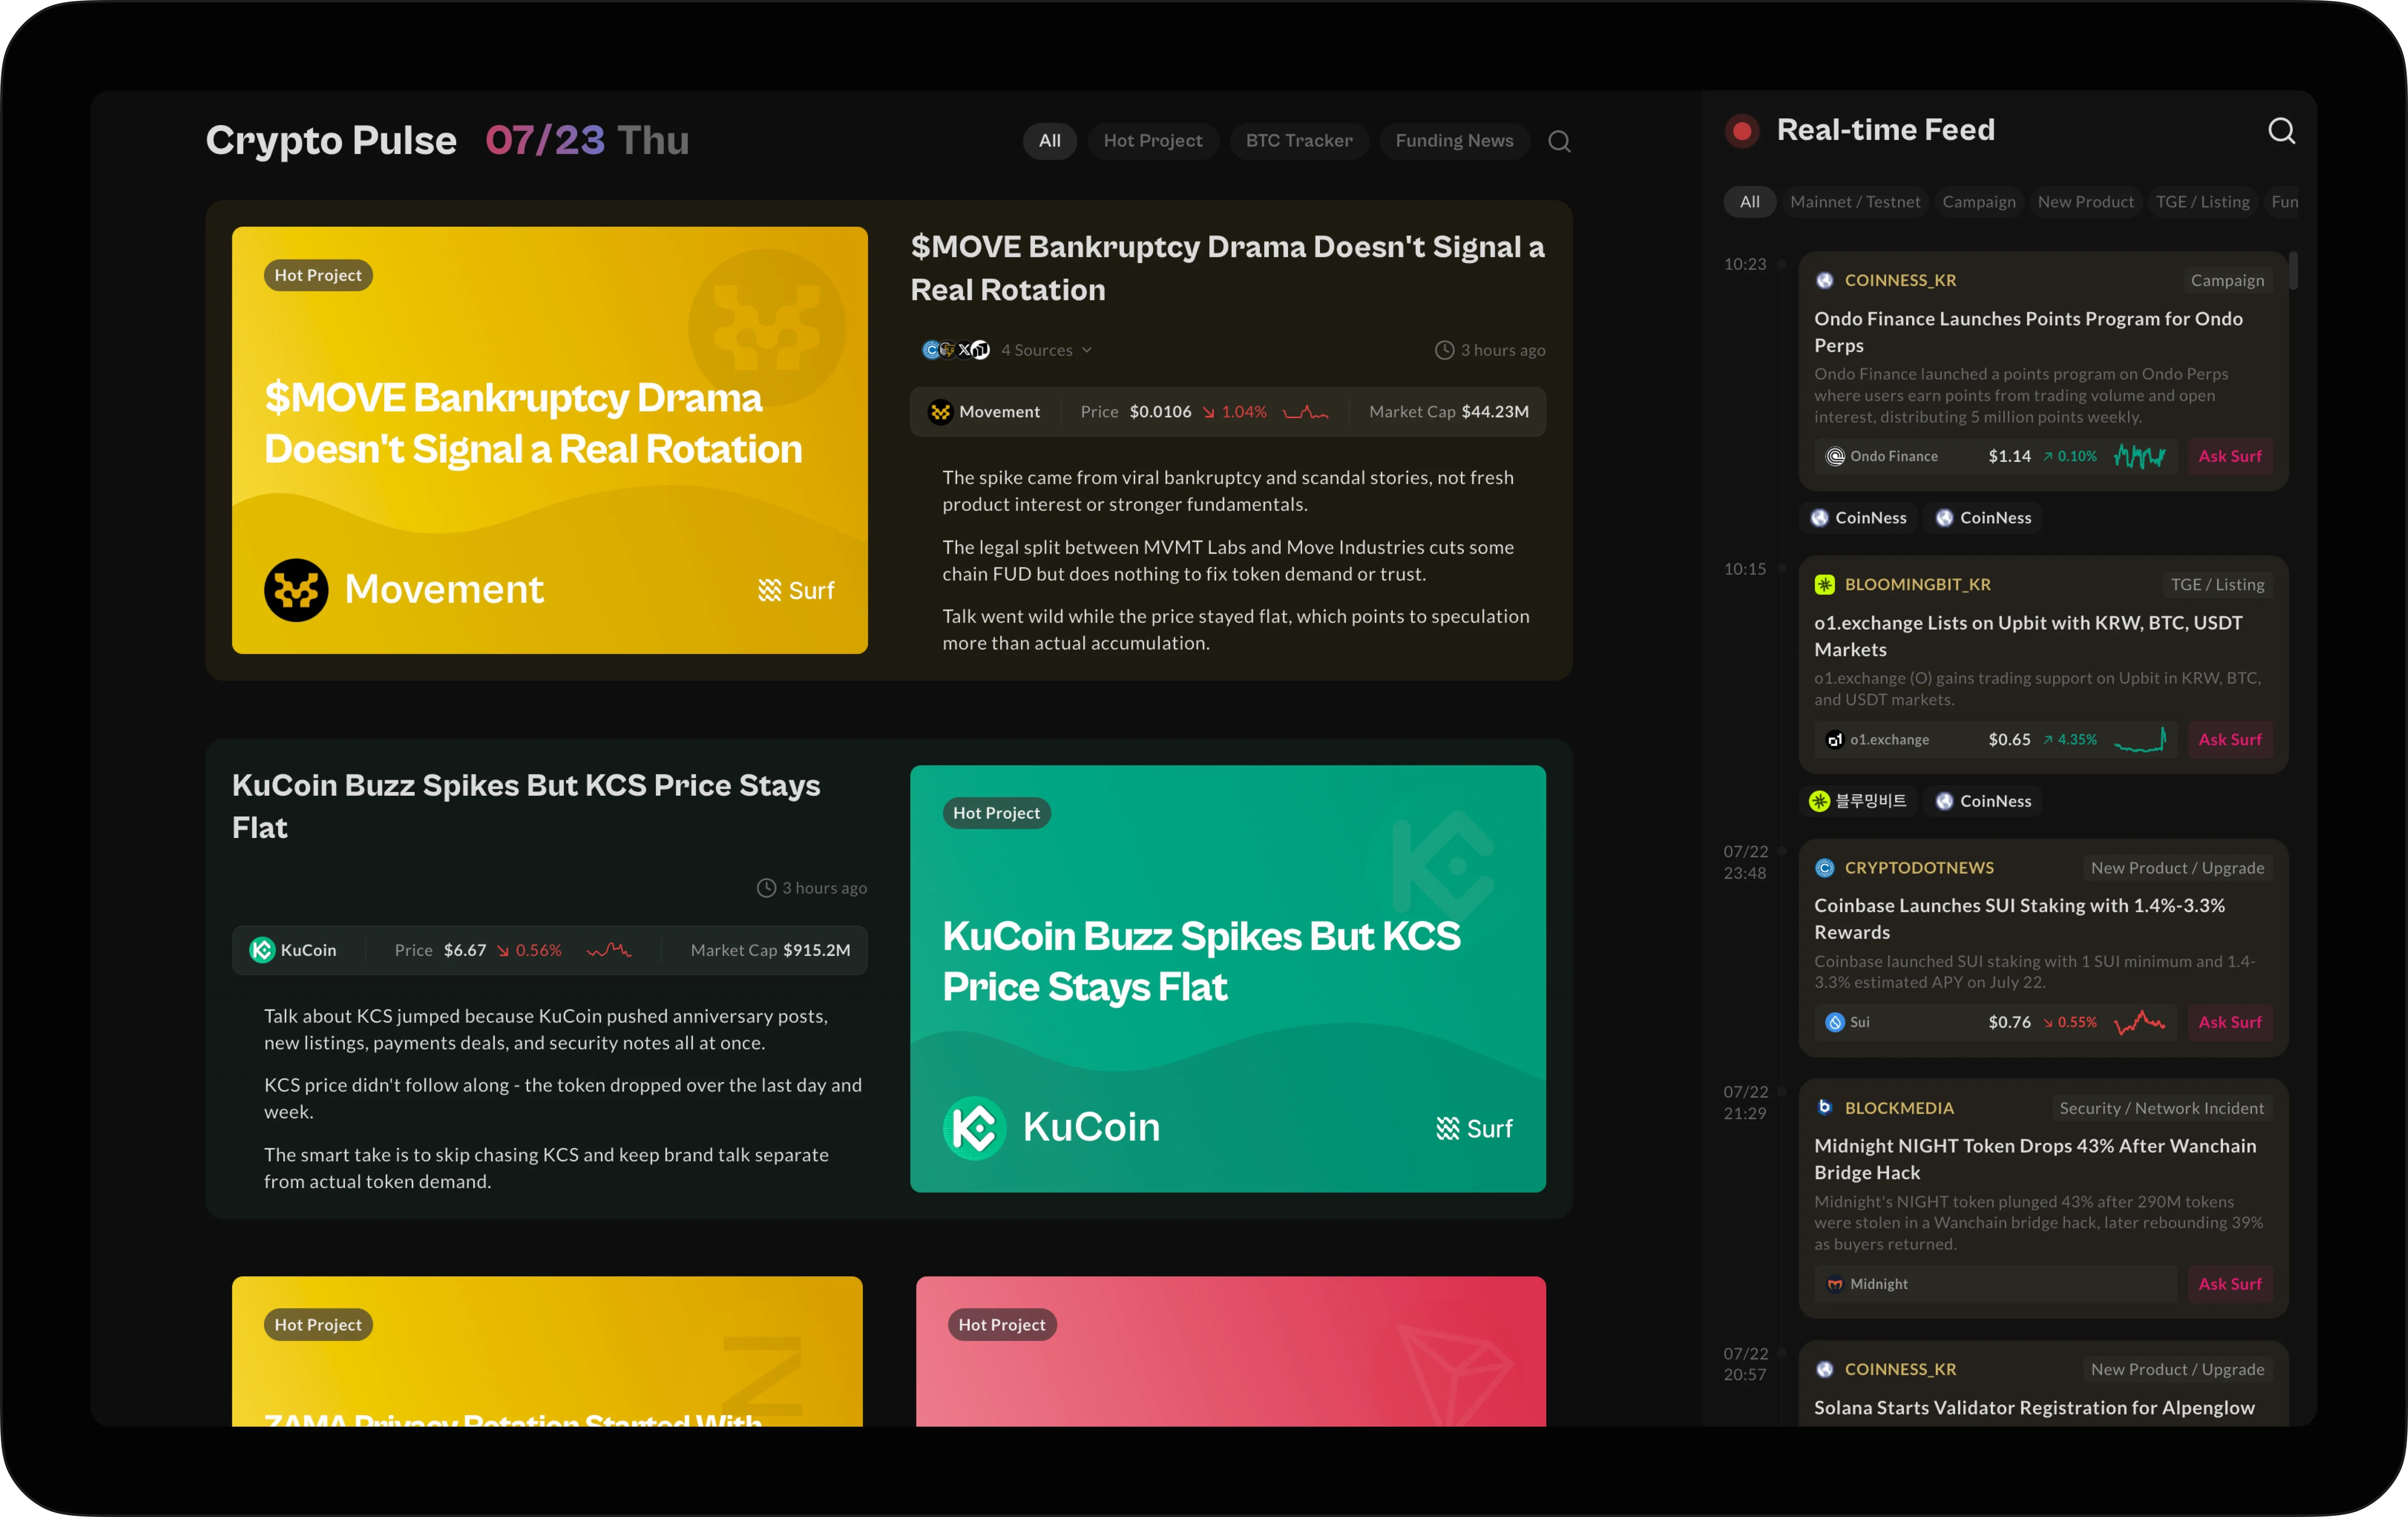
Task: Click the New Product / Upgrade tag on CRYPTODOTNEWS post
Action: click(2177, 868)
